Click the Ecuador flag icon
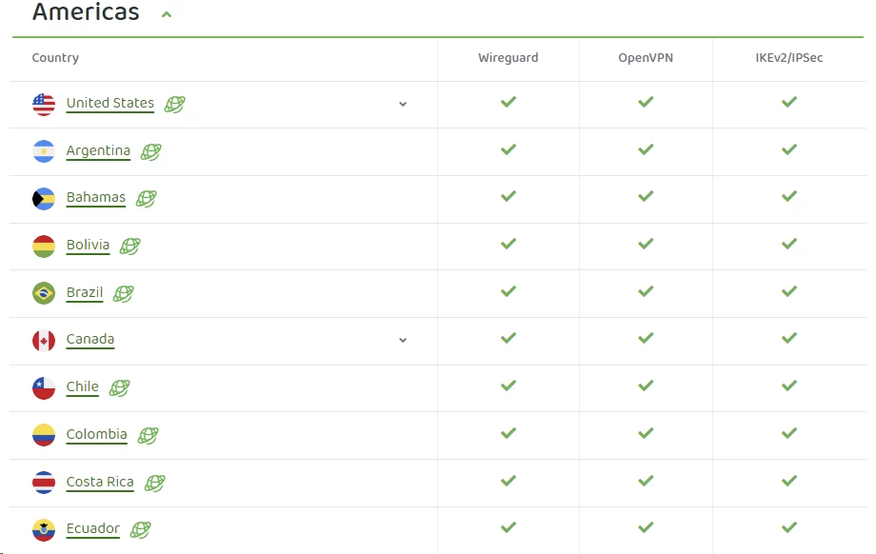Image resolution: width=876 pixels, height=554 pixels. (44, 530)
